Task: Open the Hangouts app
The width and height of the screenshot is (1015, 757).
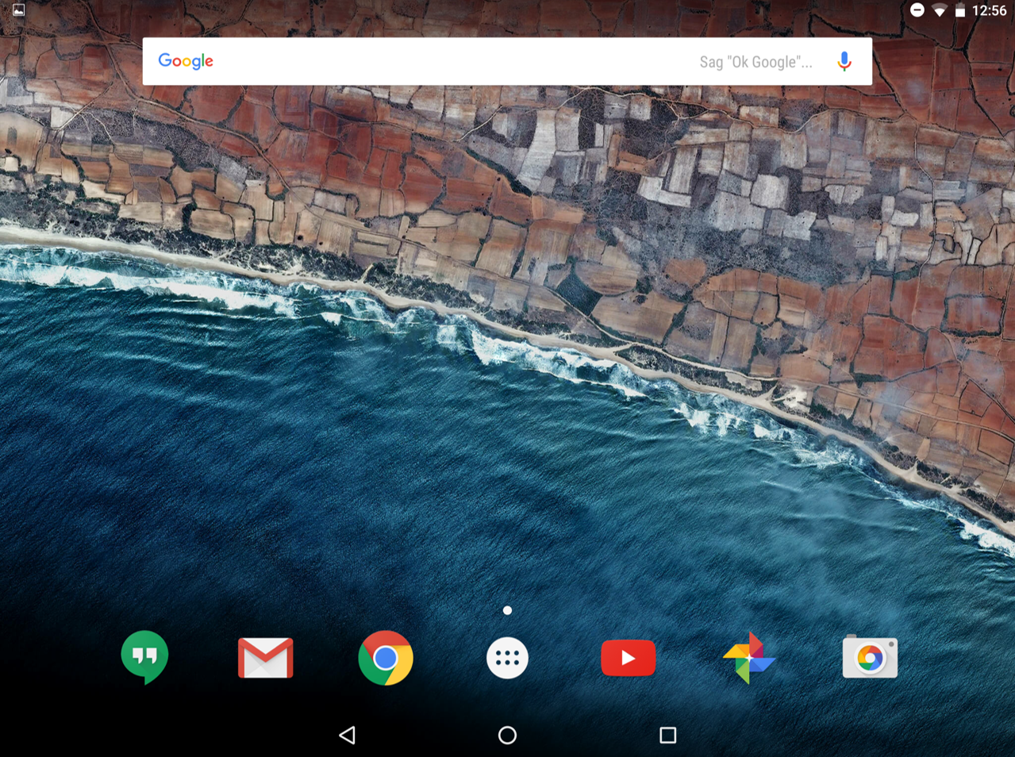Action: click(144, 657)
